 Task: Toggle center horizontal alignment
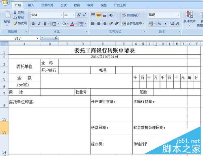pyautogui.click(x=99, y=24)
